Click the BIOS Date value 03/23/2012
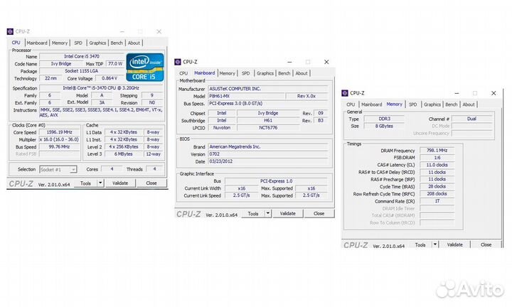This screenshot has width=512, height=307. (x=268, y=161)
